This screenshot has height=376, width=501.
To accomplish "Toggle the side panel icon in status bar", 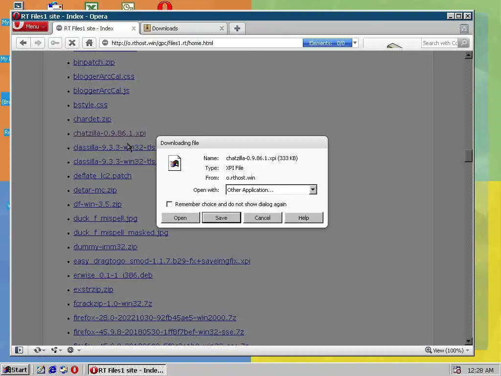I will click(x=19, y=350).
